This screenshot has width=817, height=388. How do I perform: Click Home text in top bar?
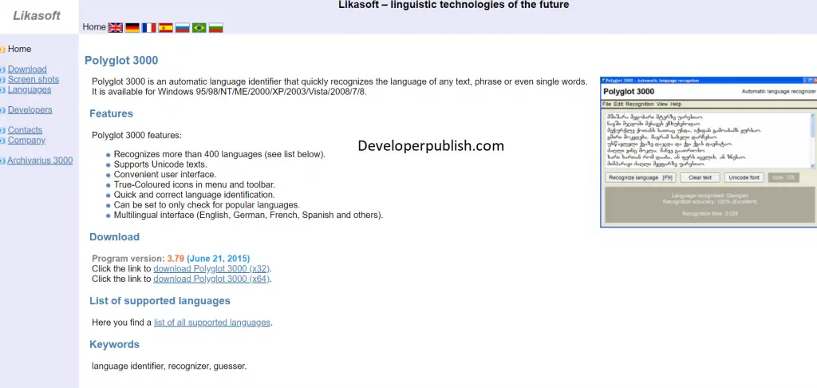(x=94, y=27)
